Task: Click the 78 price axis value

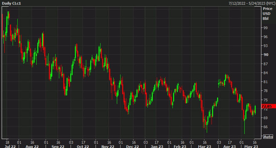Action: pos(266,91)
